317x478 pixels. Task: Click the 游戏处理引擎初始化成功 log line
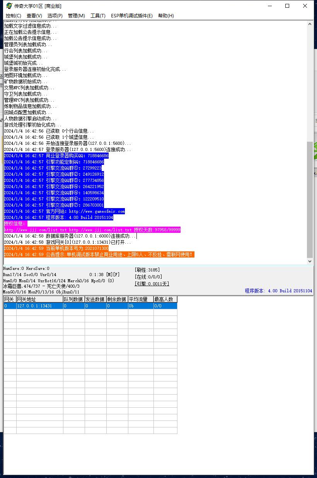coord(32,125)
